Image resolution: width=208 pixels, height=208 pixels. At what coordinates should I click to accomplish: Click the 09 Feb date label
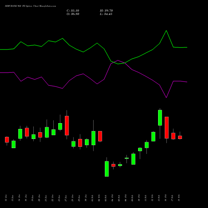coord(132,198)
